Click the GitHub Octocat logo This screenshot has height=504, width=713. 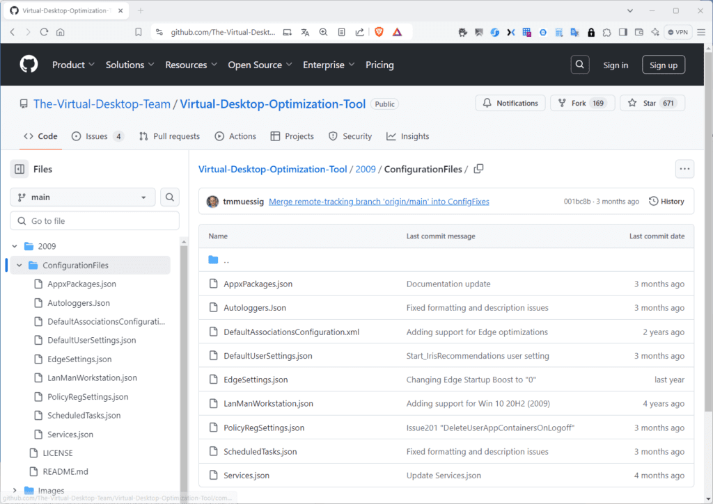[x=29, y=65]
